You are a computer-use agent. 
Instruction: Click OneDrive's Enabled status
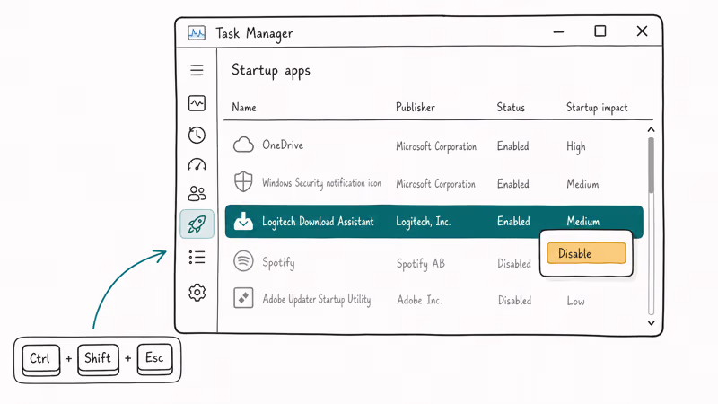click(512, 146)
